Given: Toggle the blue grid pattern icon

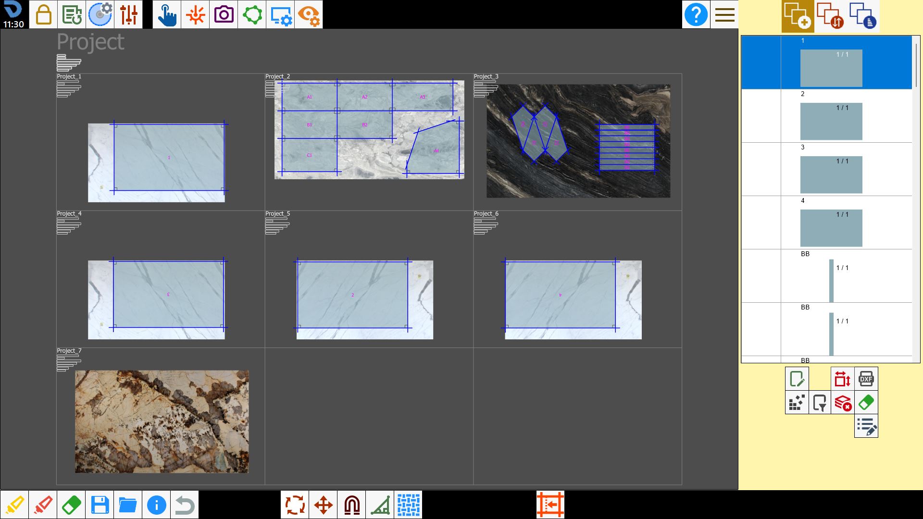Looking at the screenshot, I should [x=409, y=505].
